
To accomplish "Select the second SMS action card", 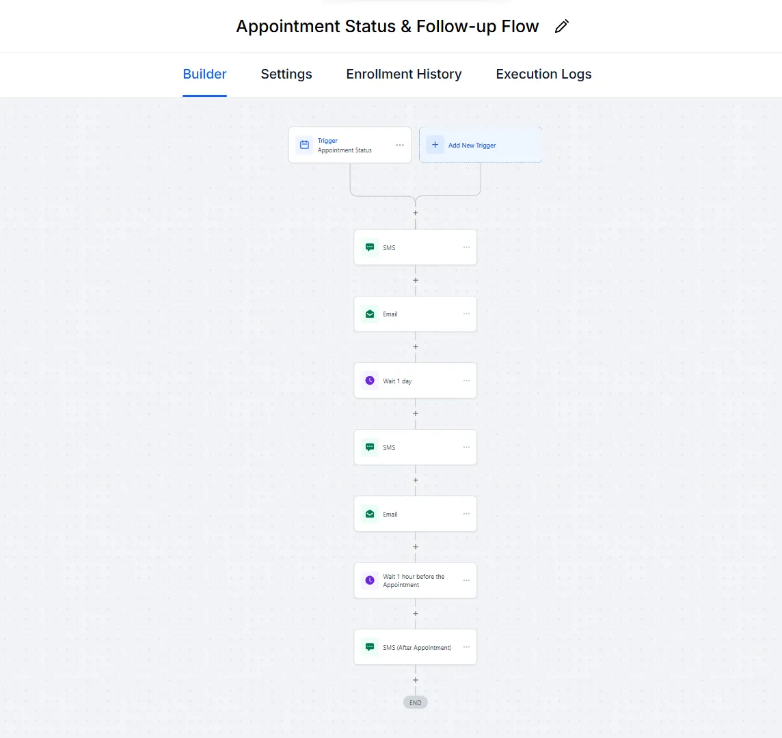I will [415, 448].
